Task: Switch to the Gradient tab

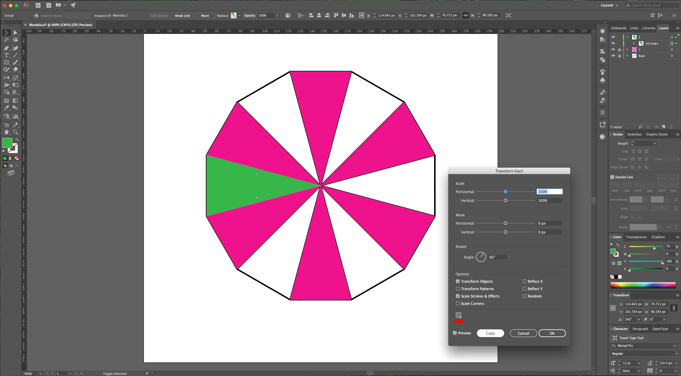Action: point(658,237)
